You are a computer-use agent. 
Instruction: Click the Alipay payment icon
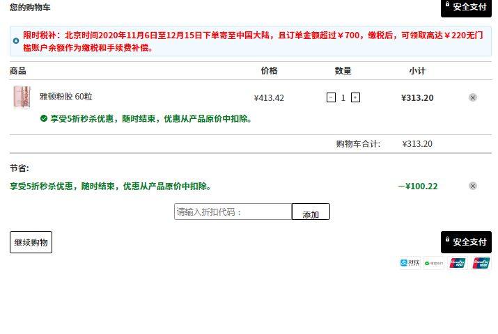[x=410, y=263]
